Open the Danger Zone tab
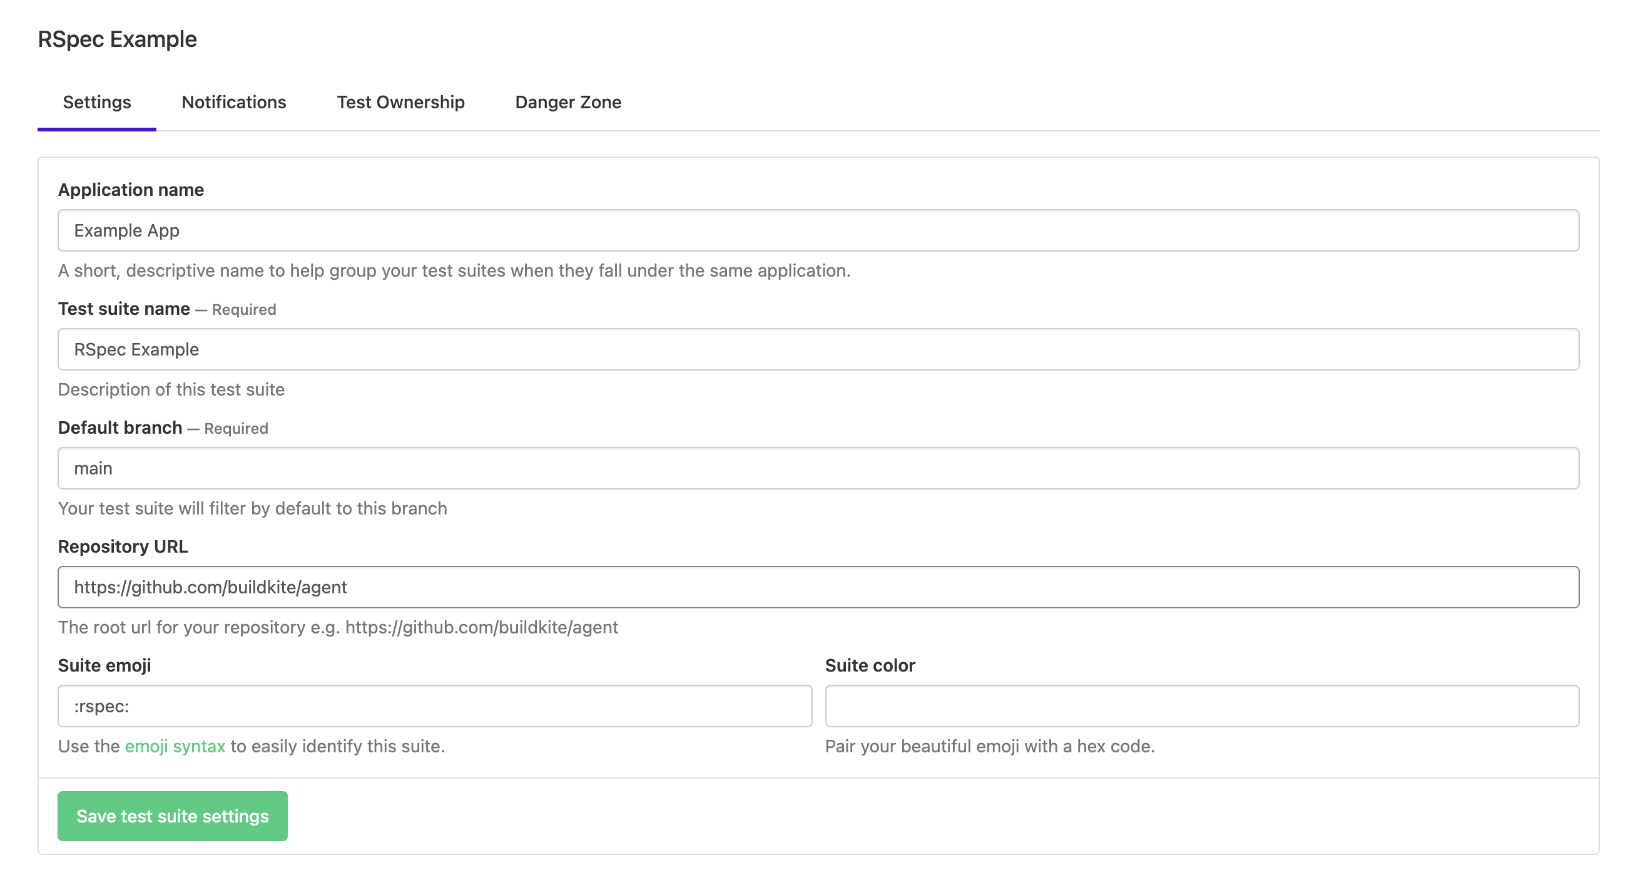 click(x=568, y=103)
